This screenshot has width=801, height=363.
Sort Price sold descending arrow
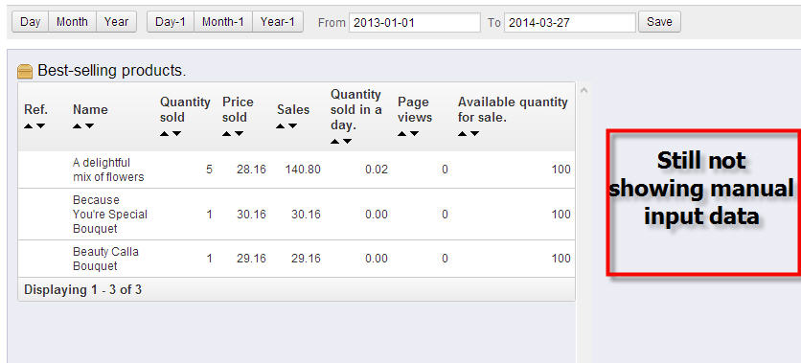pos(240,134)
